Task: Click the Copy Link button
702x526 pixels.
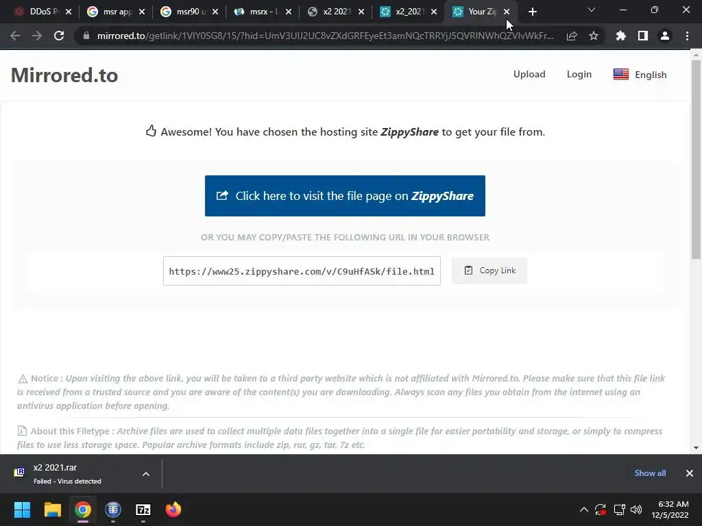Action: 489,271
